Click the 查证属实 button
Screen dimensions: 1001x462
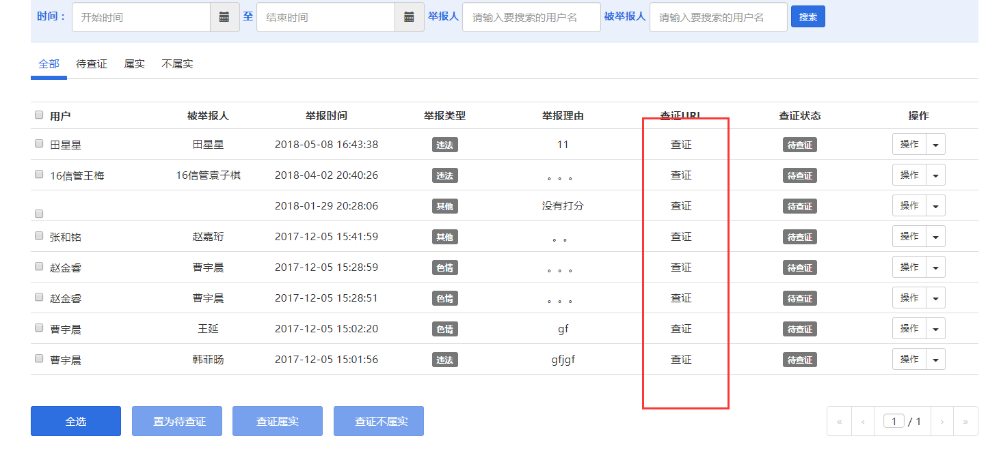click(278, 421)
